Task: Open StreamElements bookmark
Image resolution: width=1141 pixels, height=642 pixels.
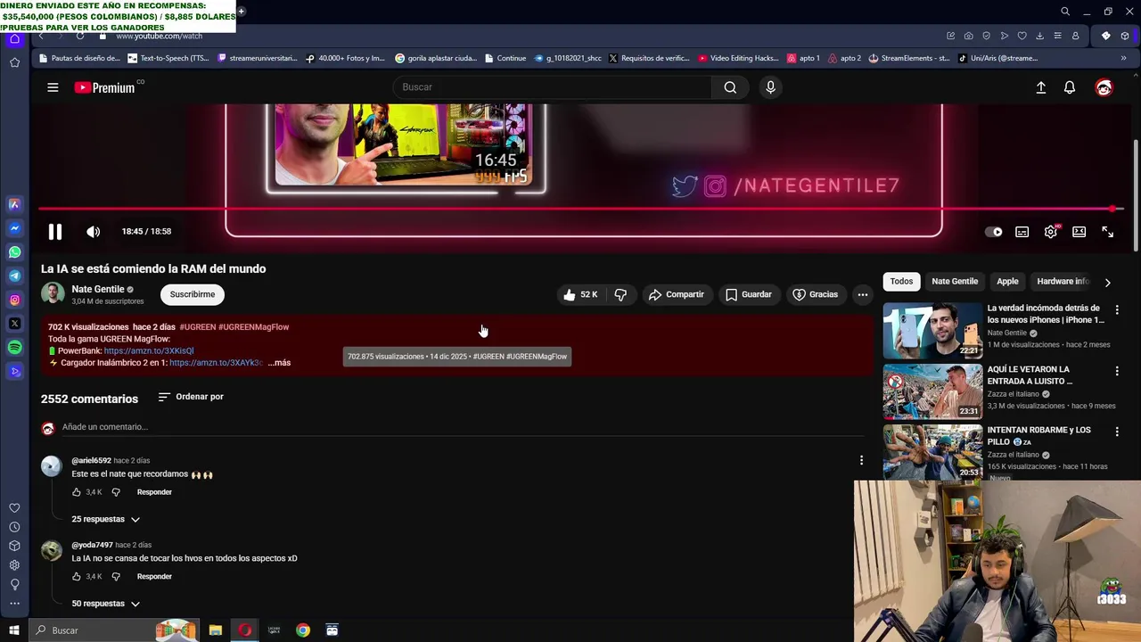Action: click(908, 58)
